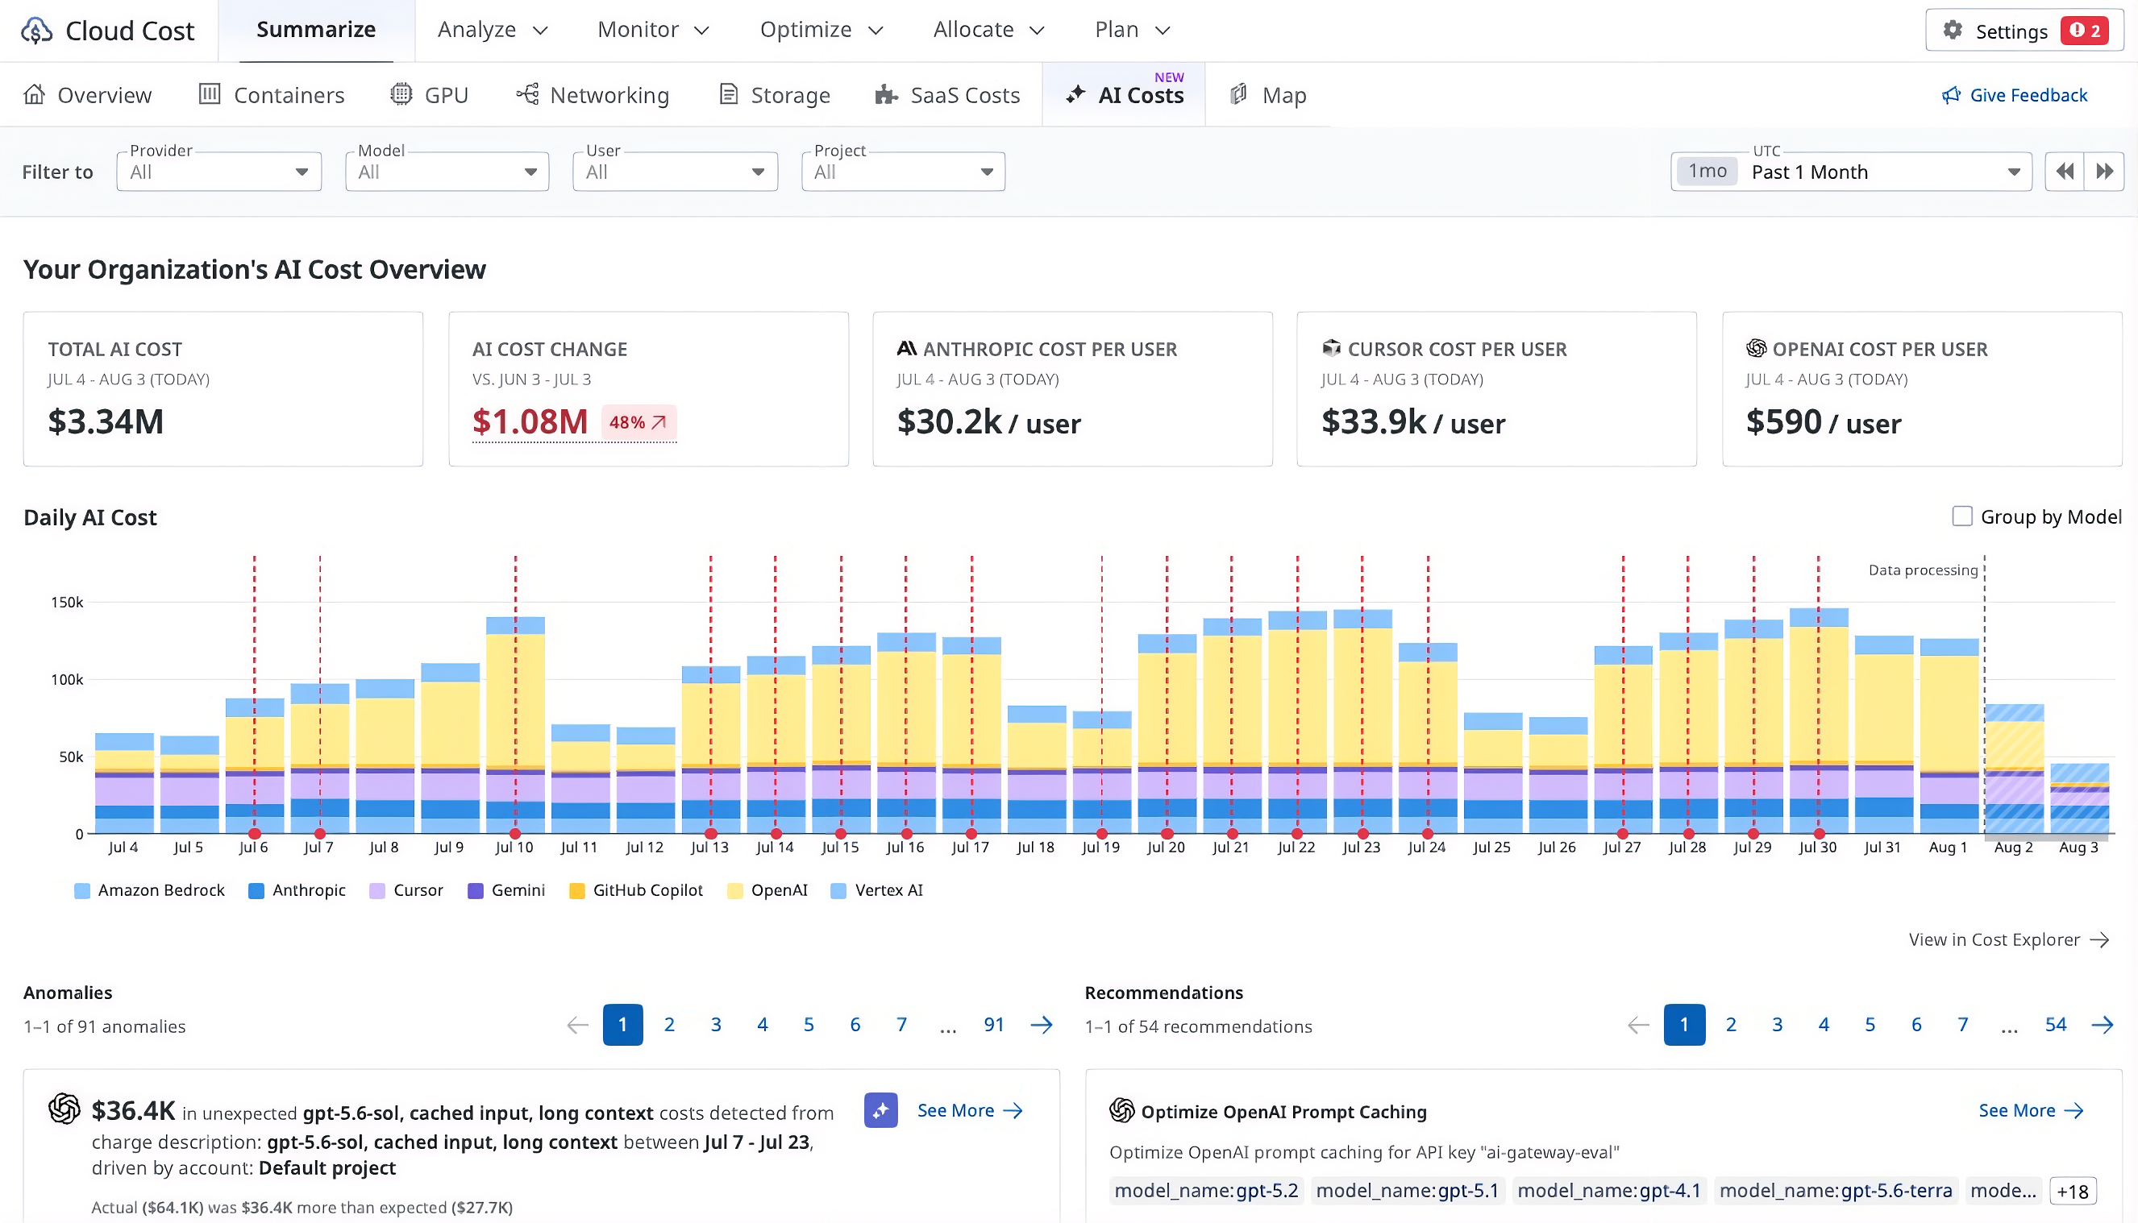Toggle the OpenAI legend series
This screenshot has width=2138, height=1223.
(x=767, y=890)
